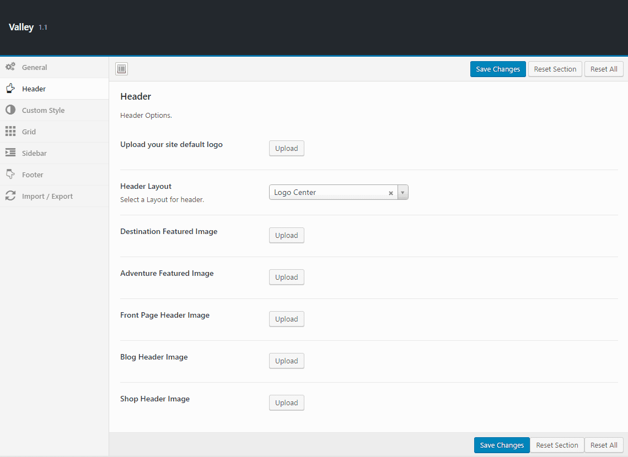Select the Sidebar layout icon
The image size is (628, 457).
point(10,153)
